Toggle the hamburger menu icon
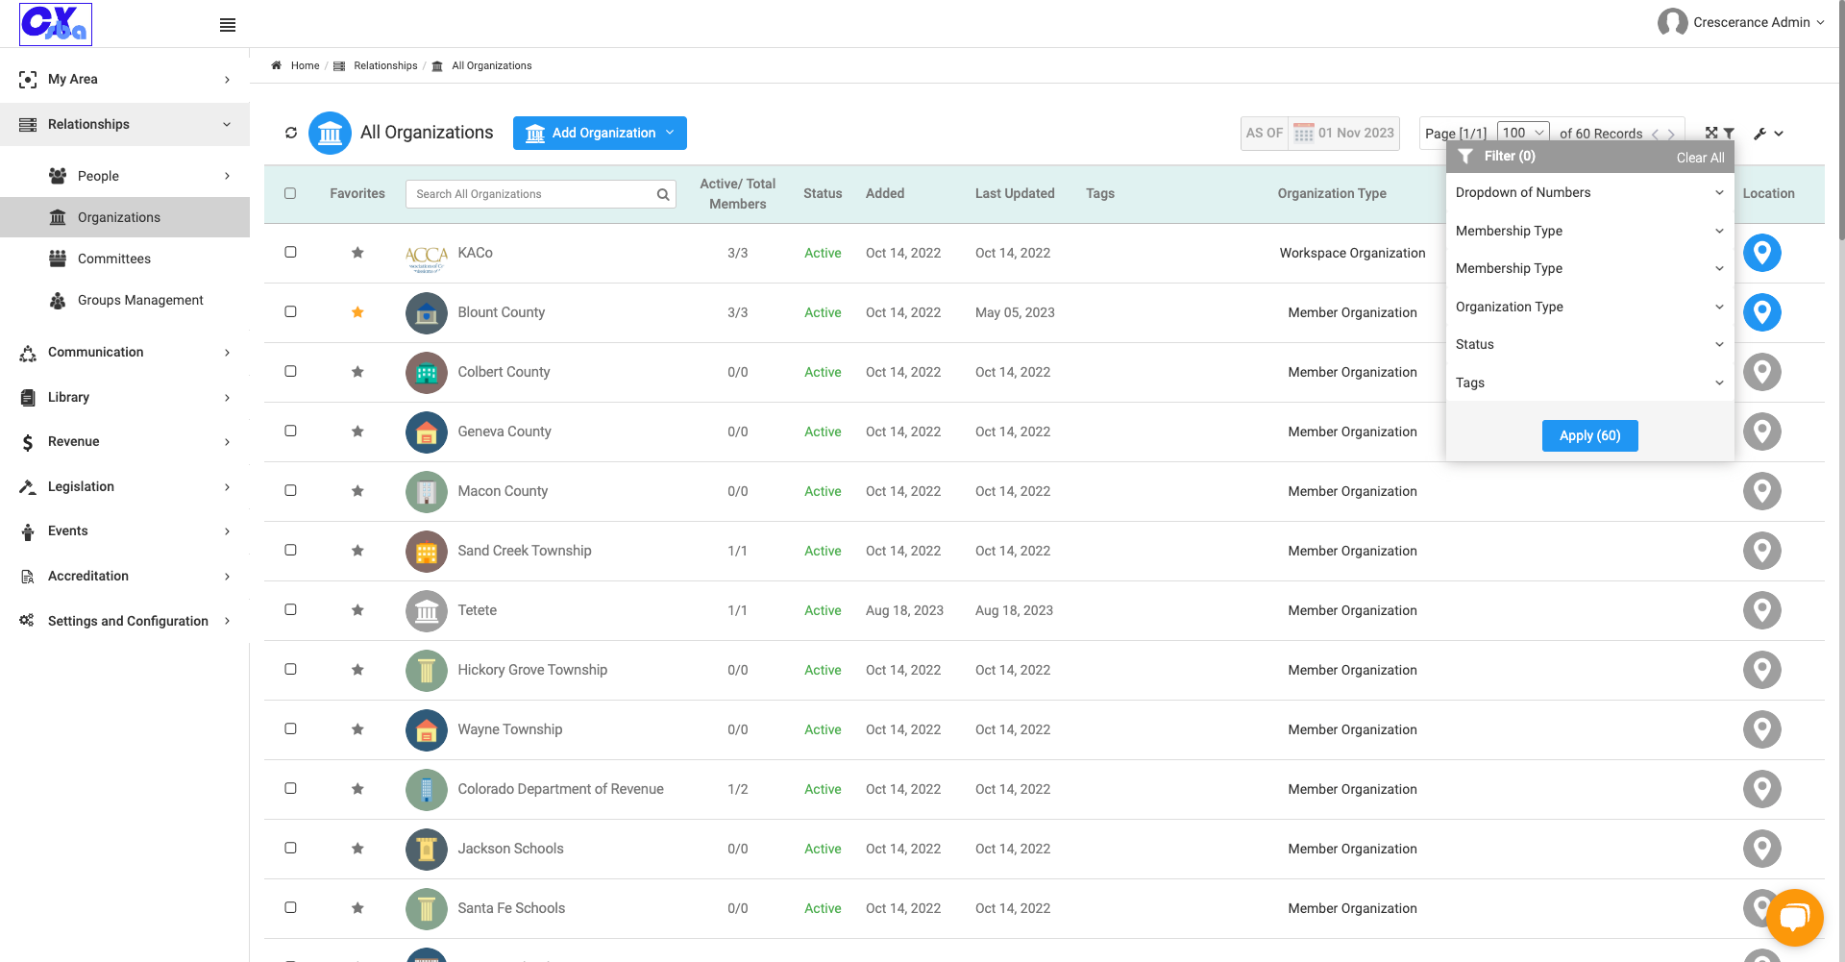 [x=228, y=25]
